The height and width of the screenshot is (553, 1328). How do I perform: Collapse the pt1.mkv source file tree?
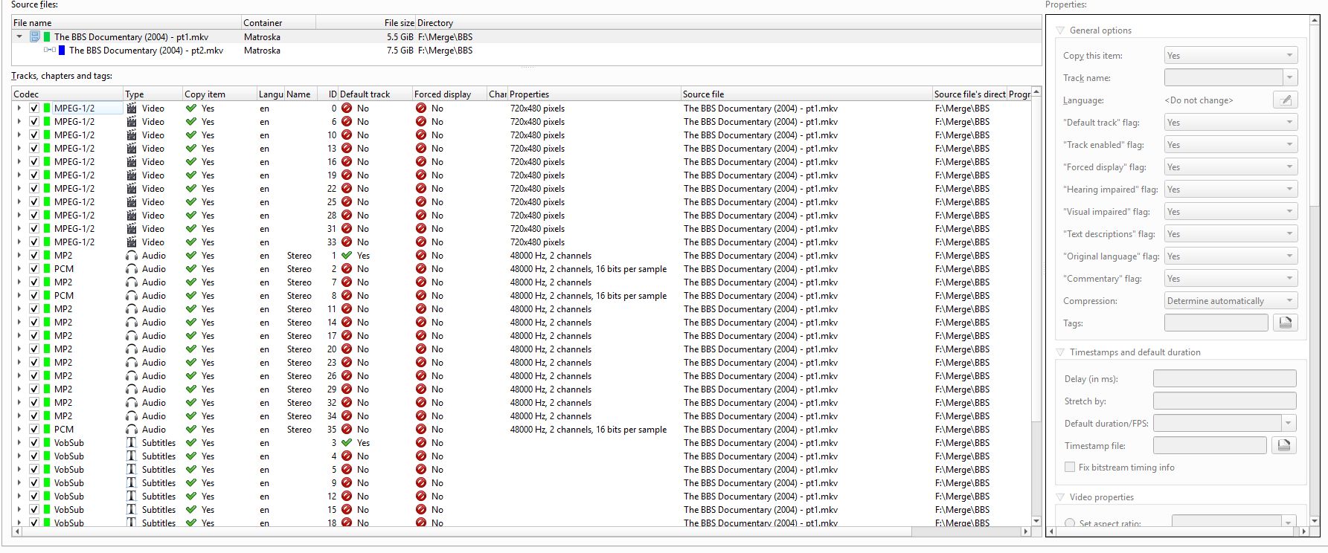(19, 36)
